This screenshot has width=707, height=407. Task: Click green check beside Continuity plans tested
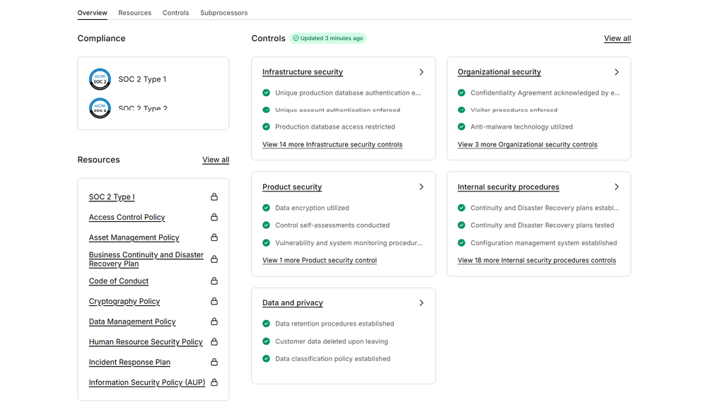point(461,225)
